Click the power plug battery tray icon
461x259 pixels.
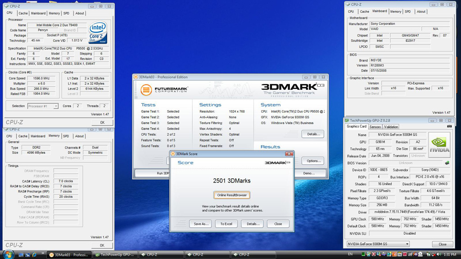tap(429, 255)
